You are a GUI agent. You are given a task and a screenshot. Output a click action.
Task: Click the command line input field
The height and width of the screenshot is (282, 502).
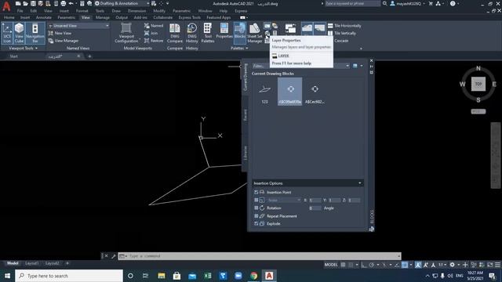pyautogui.click(x=260, y=256)
